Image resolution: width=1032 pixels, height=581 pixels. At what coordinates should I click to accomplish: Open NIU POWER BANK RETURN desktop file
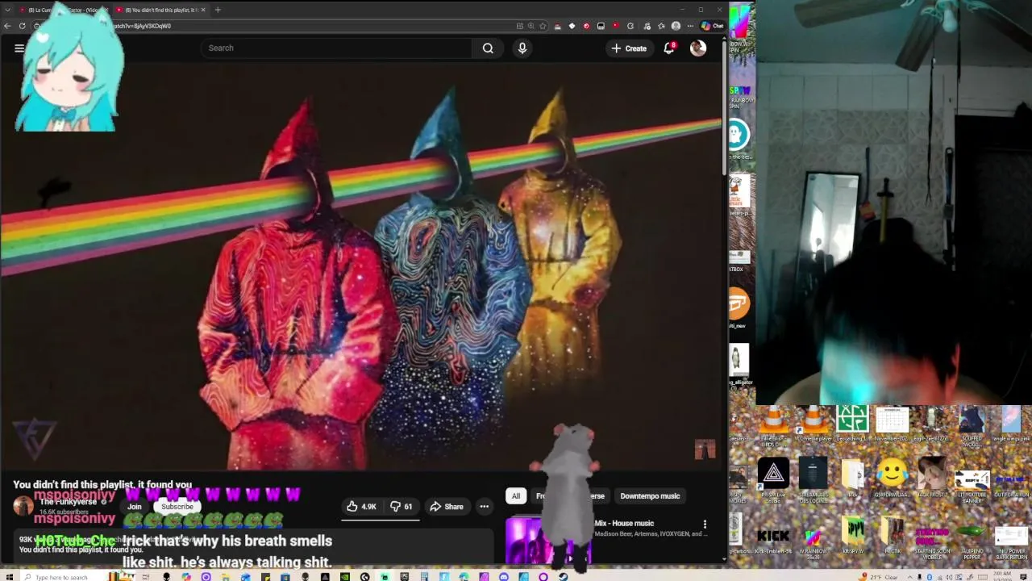coord(1011,540)
